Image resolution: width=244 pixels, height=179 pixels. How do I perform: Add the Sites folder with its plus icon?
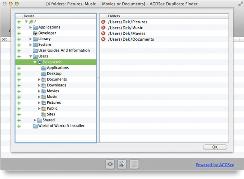coord(19,114)
